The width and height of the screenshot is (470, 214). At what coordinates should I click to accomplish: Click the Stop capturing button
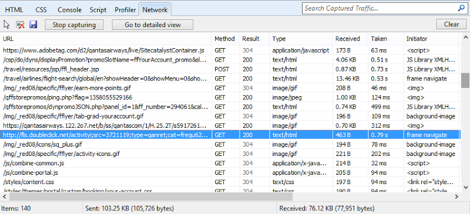pyautogui.click(x=74, y=25)
